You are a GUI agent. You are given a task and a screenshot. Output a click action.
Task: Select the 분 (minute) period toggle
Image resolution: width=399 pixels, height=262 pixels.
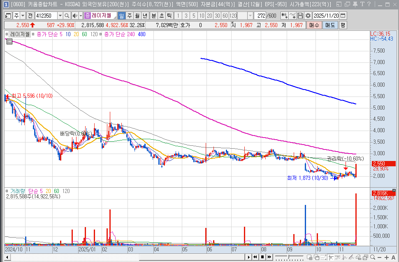154,16
